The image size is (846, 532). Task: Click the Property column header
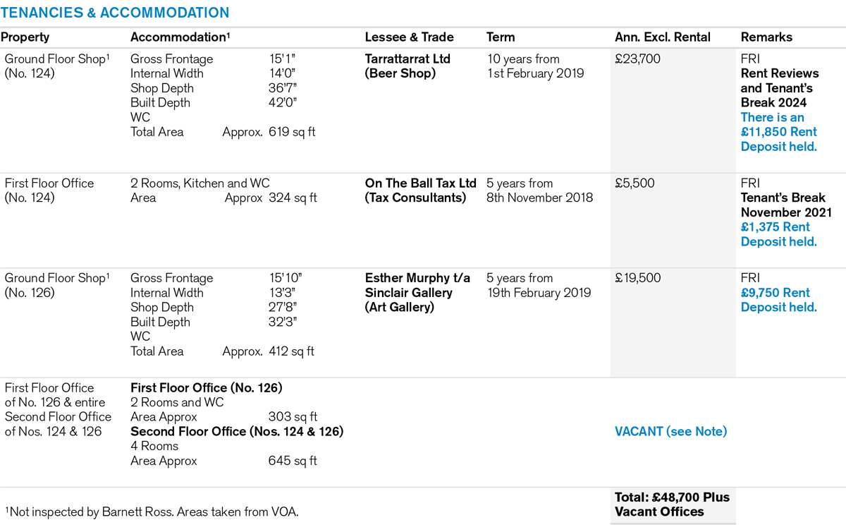pos(25,37)
